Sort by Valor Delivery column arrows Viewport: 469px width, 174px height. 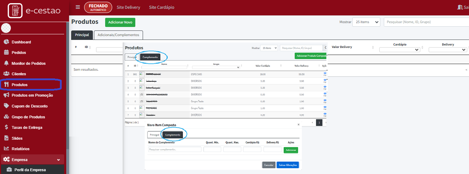(373, 47)
